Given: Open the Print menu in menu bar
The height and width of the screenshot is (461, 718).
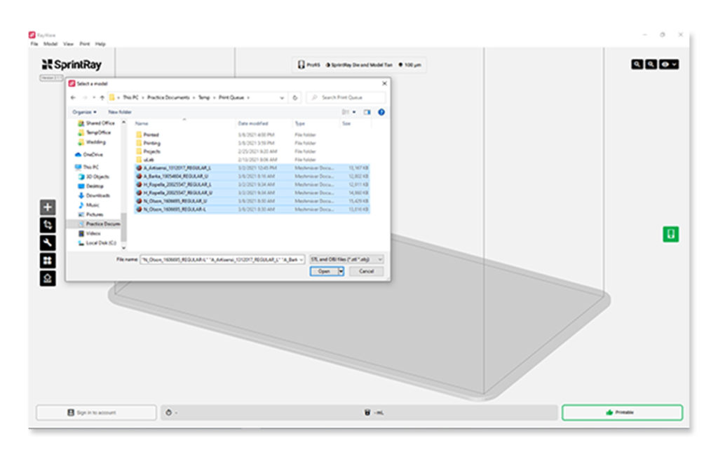Looking at the screenshot, I should click(x=84, y=43).
